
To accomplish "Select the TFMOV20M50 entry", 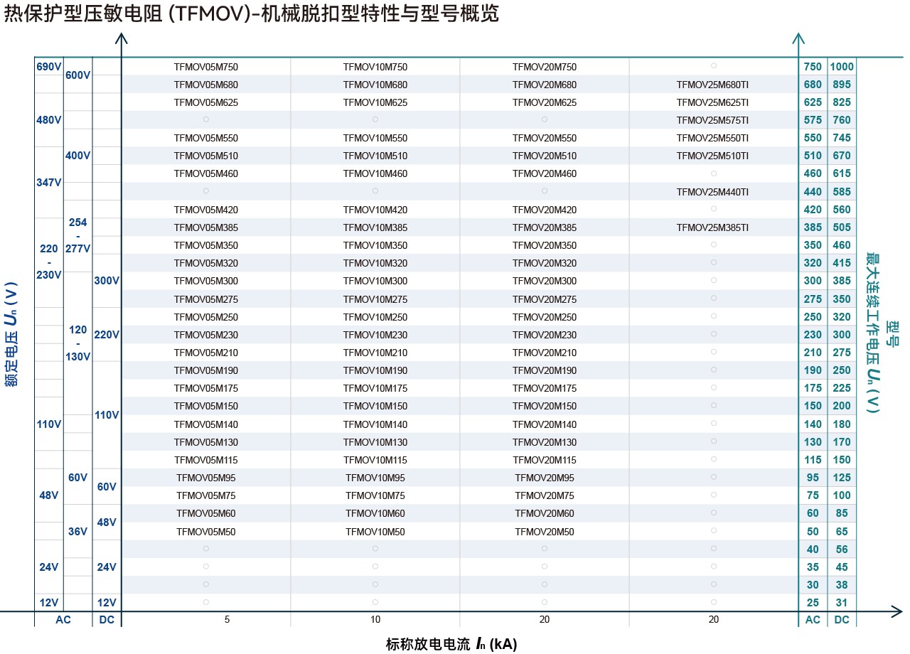I will 544,532.
